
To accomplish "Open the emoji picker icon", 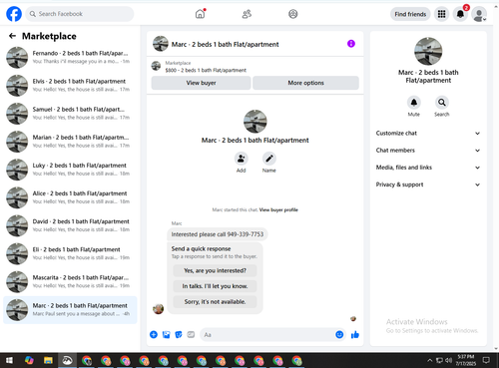I will (339, 335).
